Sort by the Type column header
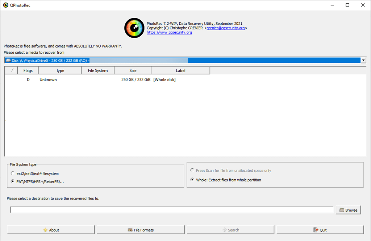 (x=60, y=70)
